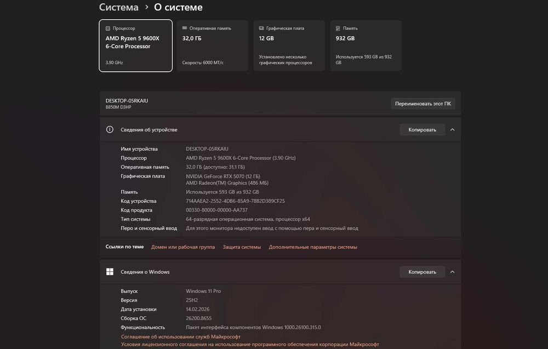
Task: Click the Сведения о Windows section header
Action: coord(280,272)
